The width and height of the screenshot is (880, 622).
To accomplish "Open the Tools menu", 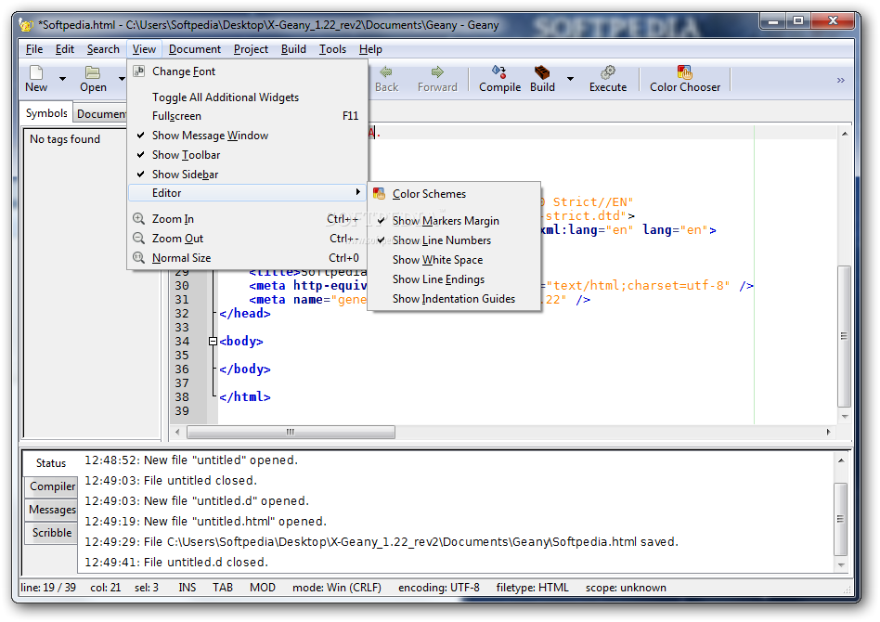I will point(333,49).
